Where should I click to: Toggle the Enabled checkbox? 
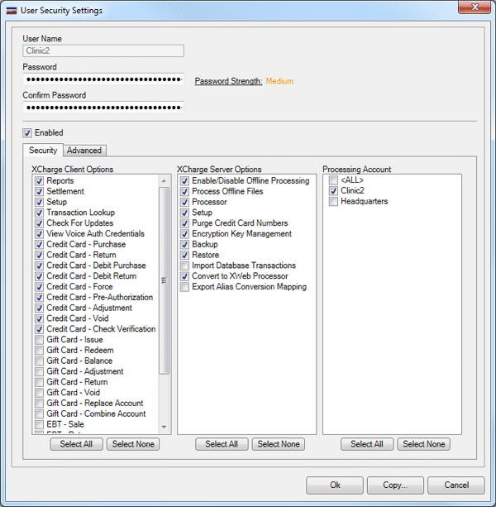click(27, 132)
